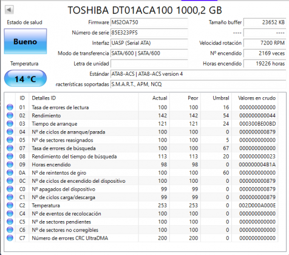289x255 pixels.
Task: Click the status icon for row C4
Action: click(x=10, y=214)
